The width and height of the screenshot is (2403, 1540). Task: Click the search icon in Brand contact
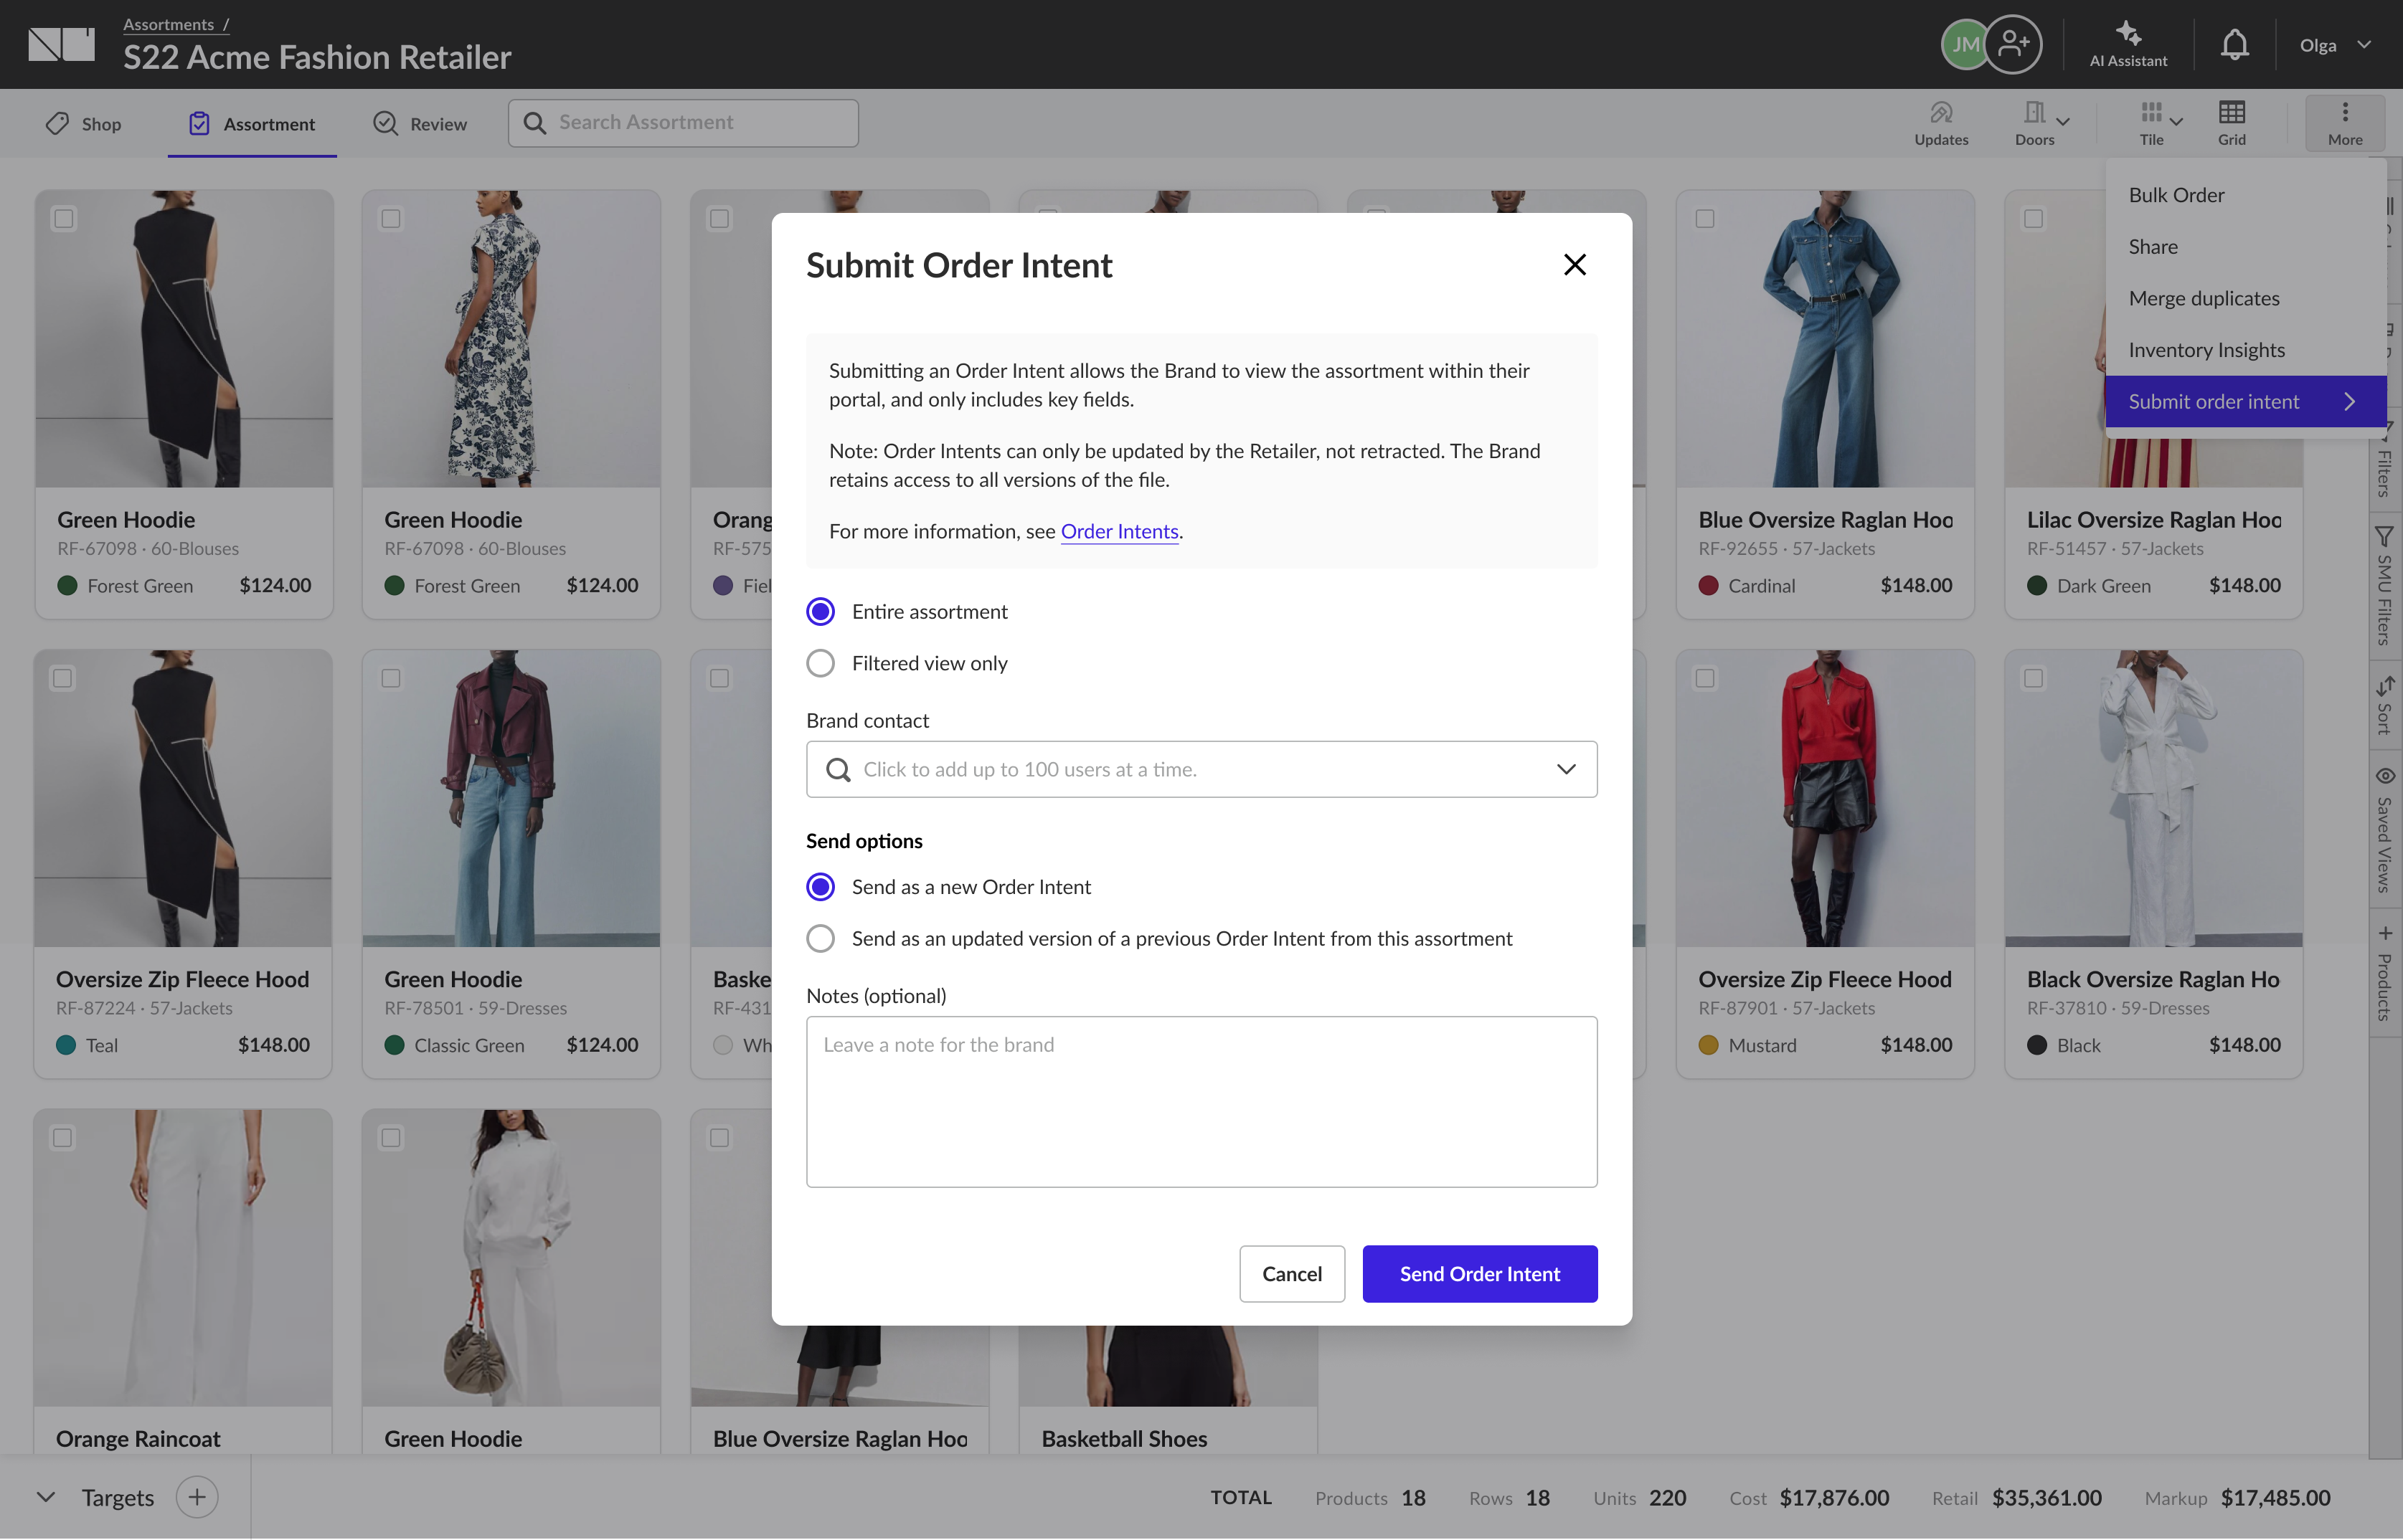pyautogui.click(x=839, y=769)
